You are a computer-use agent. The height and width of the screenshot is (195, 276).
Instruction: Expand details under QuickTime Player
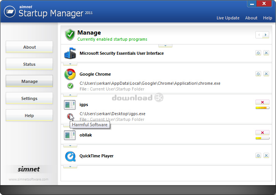(70, 167)
